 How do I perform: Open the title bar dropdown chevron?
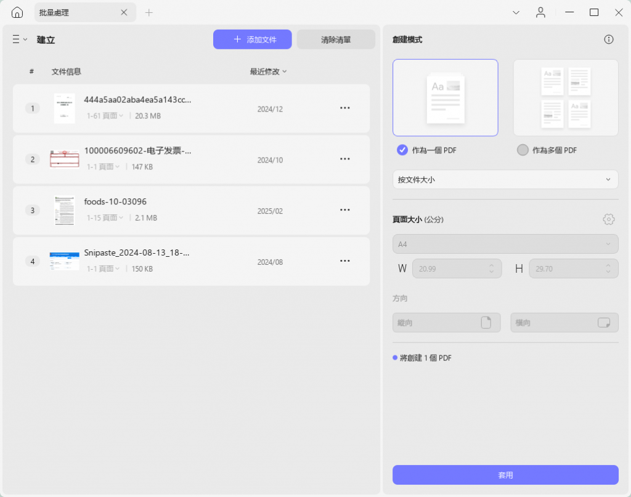click(x=516, y=13)
